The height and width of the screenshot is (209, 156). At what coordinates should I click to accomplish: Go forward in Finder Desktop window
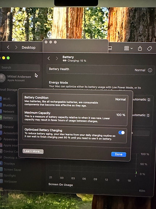click(x=16, y=47)
